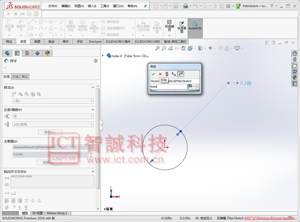
Task: Click the Zoom to Area icon
Action: pyautogui.click(x=164, y=48)
